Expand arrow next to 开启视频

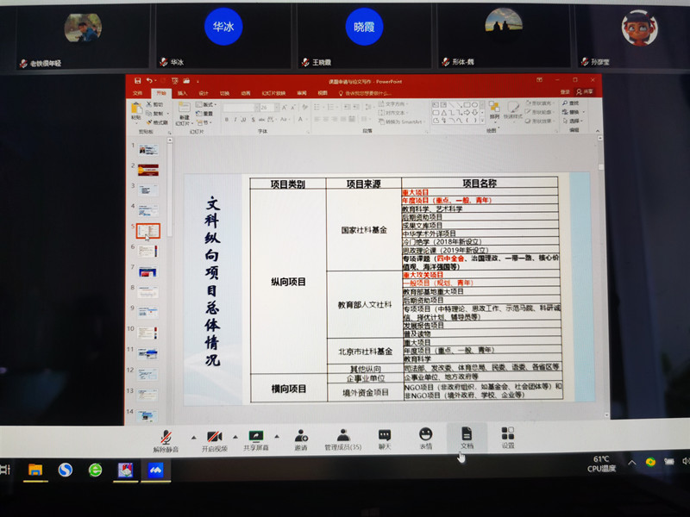[235, 437]
